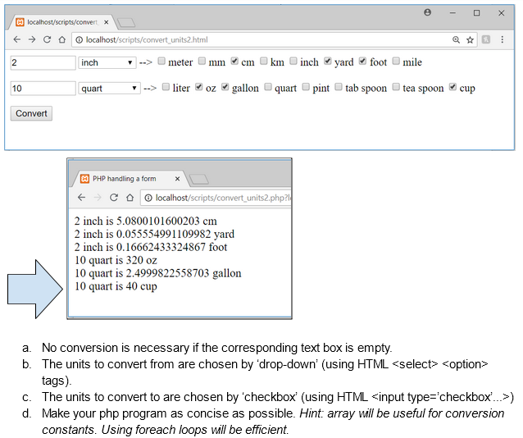Click result '2 inch is 0.055554991109982 yard'
Screen dimensions: 523x438
pos(154,234)
